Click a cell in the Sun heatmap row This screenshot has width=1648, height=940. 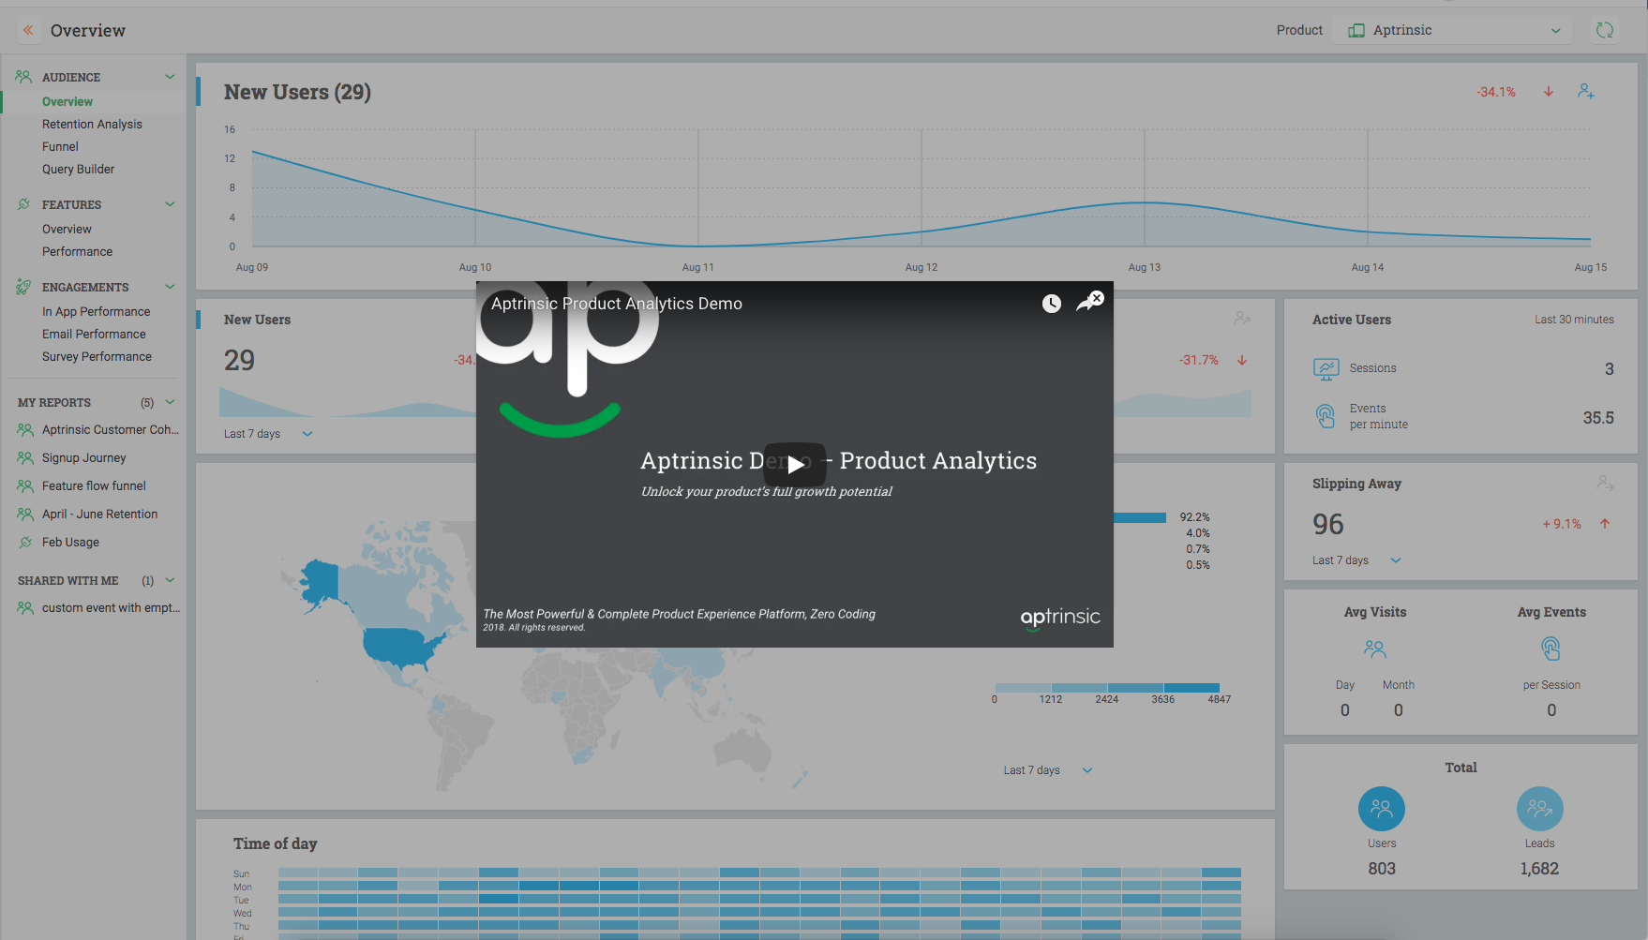759,873
